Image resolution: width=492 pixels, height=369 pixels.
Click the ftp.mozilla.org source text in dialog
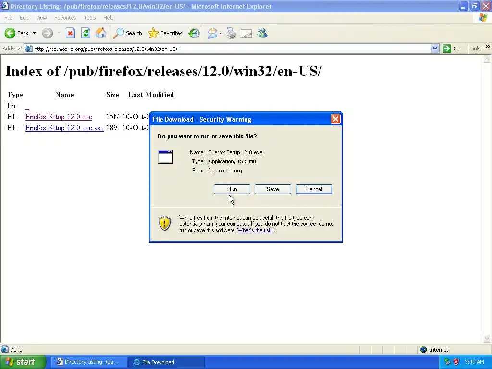click(x=225, y=171)
